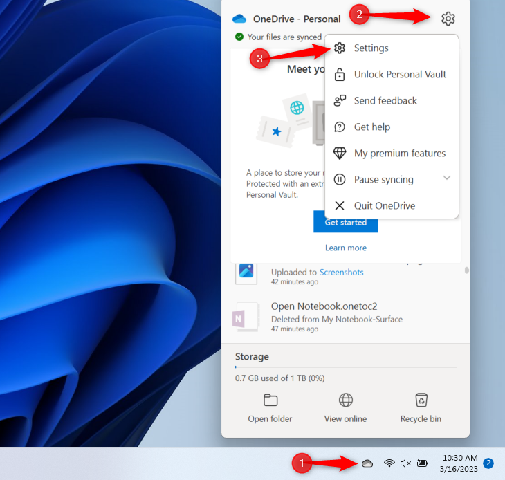Click the battery status tray icon
This screenshot has height=480, width=505.
422,463
